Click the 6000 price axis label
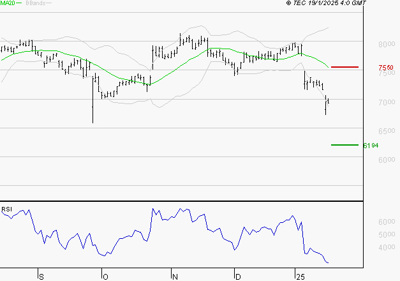The image size is (400, 281). point(387,160)
